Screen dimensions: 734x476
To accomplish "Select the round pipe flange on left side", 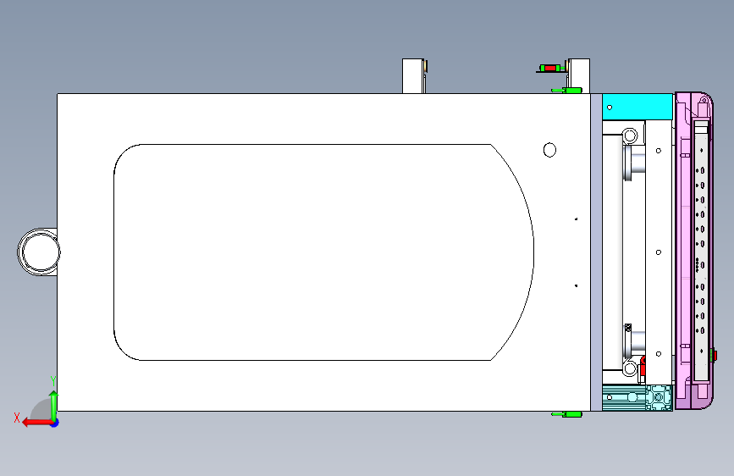I will [x=38, y=252].
